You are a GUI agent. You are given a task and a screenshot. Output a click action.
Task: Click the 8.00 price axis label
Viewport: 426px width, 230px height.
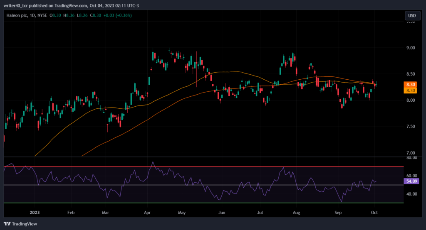click(411, 100)
